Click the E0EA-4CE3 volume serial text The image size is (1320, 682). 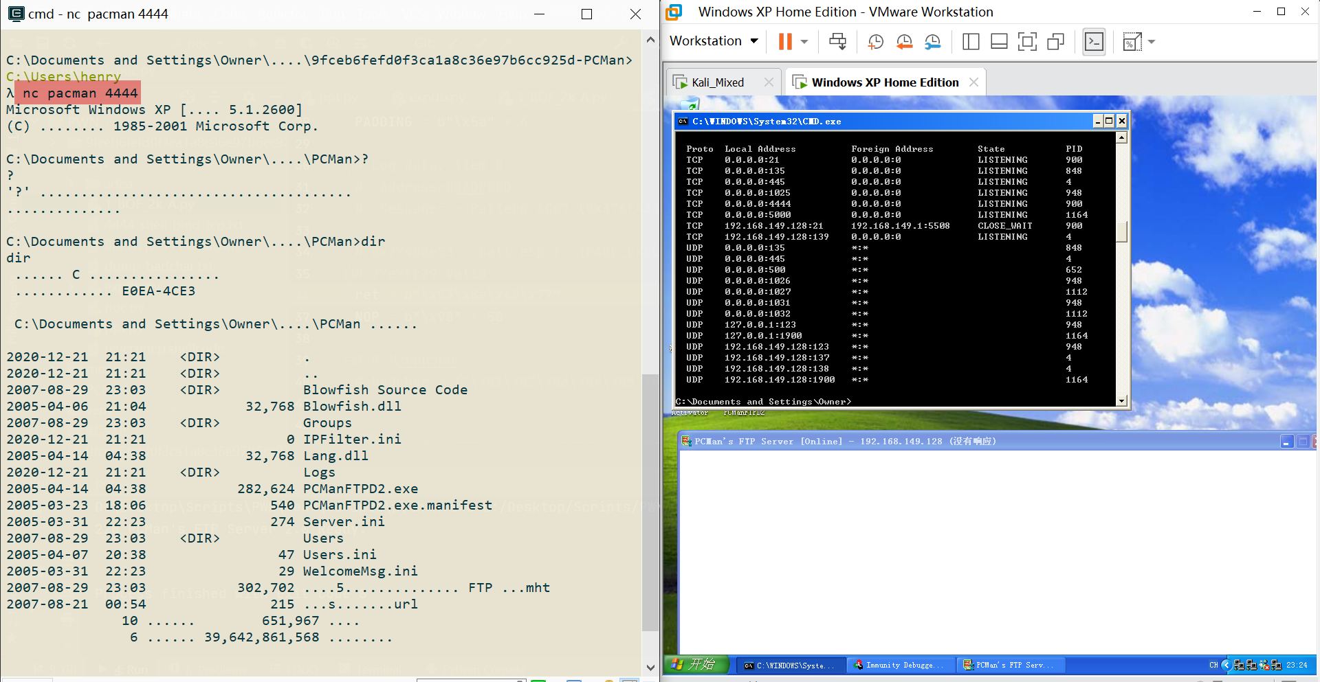tap(159, 291)
